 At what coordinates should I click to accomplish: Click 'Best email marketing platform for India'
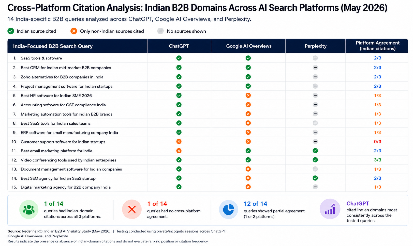[56, 151]
